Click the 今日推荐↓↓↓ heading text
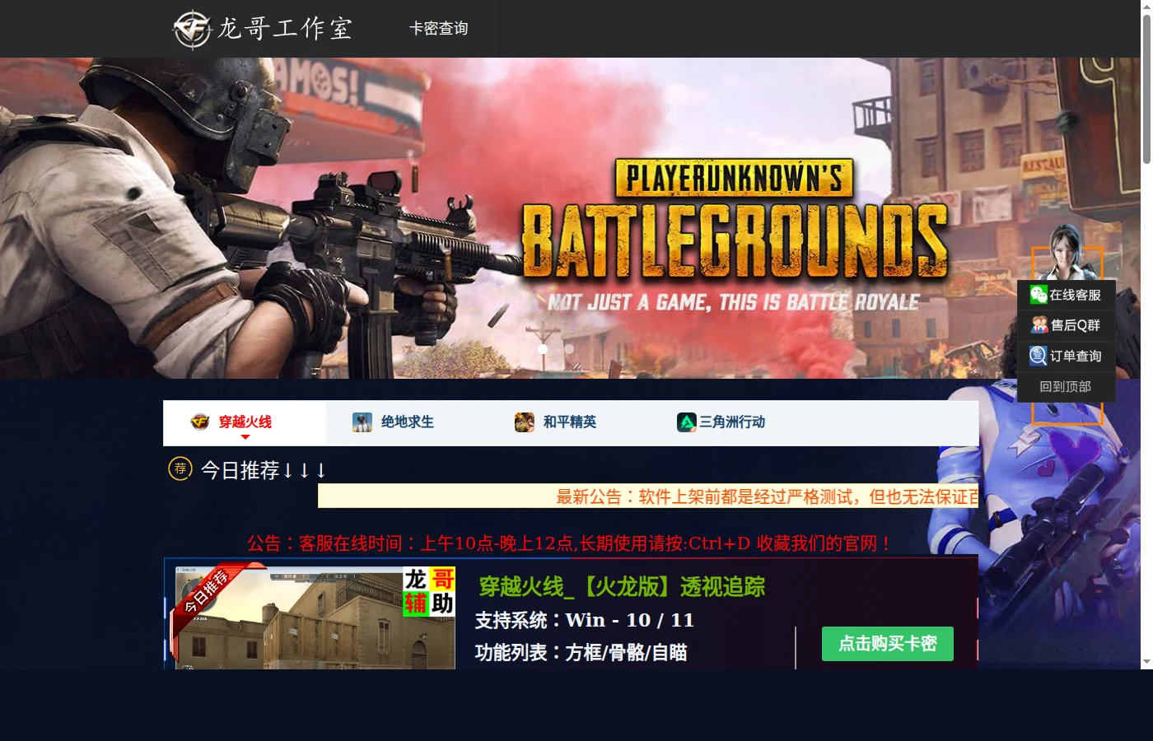 [264, 470]
